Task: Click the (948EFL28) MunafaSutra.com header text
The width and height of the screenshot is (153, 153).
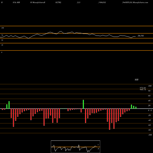Action: (135, 2)
